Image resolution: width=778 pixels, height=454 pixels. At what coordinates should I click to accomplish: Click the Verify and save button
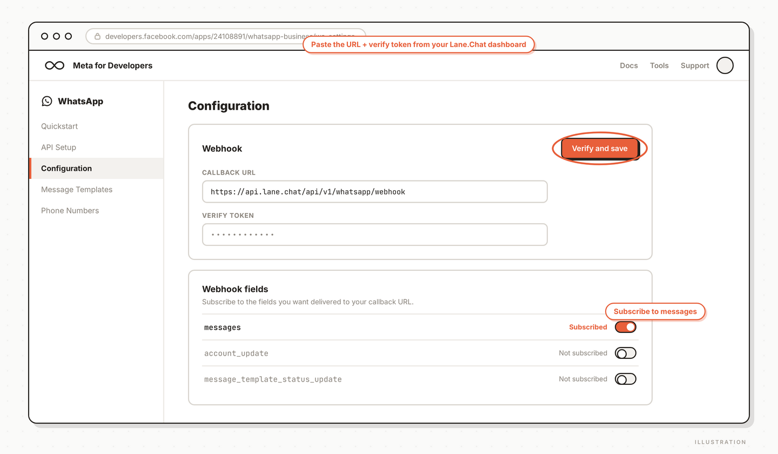tap(600, 149)
